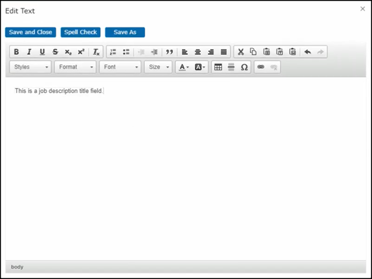Image resolution: width=372 pixels, height=279 pixels.
Task: Click the cut scissors icon
Action: coord(240,52)
